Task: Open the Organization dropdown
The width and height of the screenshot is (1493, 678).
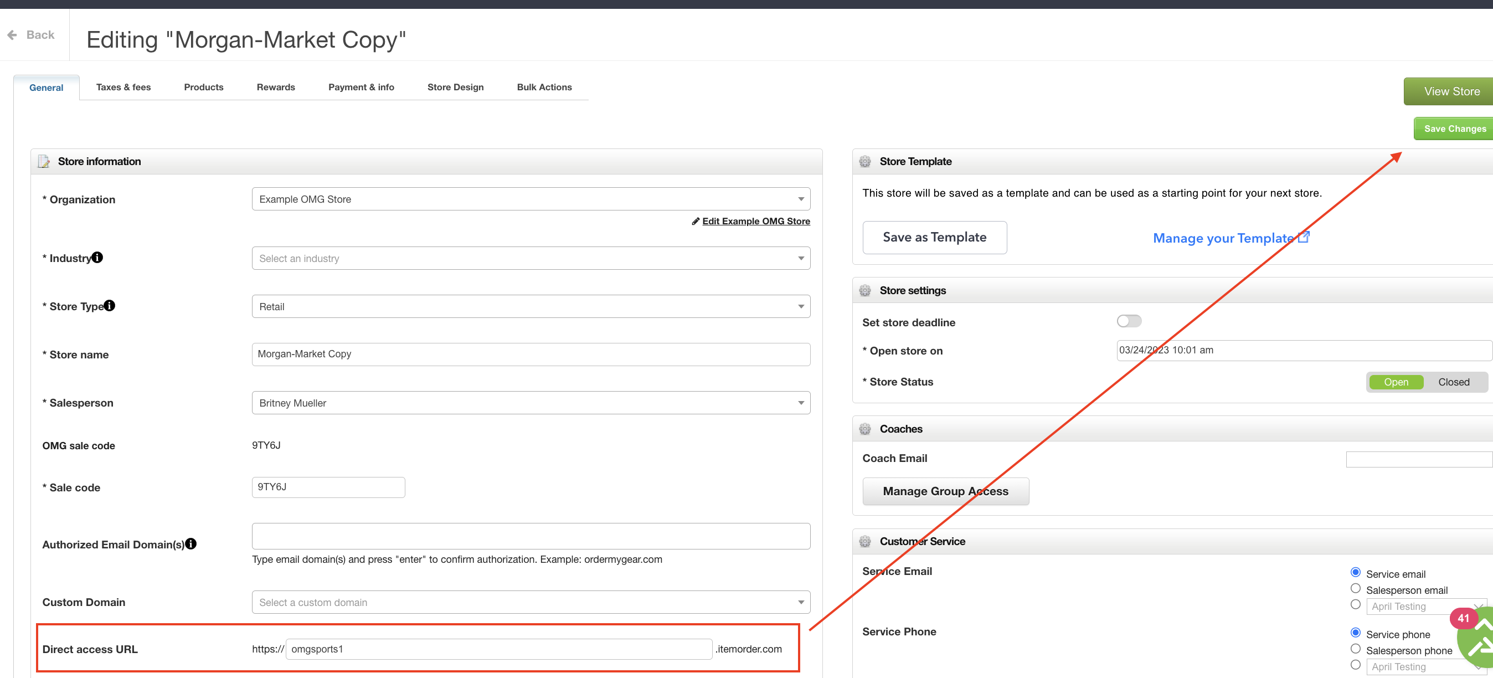Action: tap(531, 199)
